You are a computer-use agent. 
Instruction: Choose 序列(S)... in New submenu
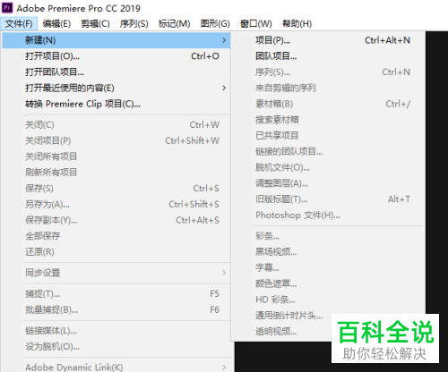tap(329, 72)
